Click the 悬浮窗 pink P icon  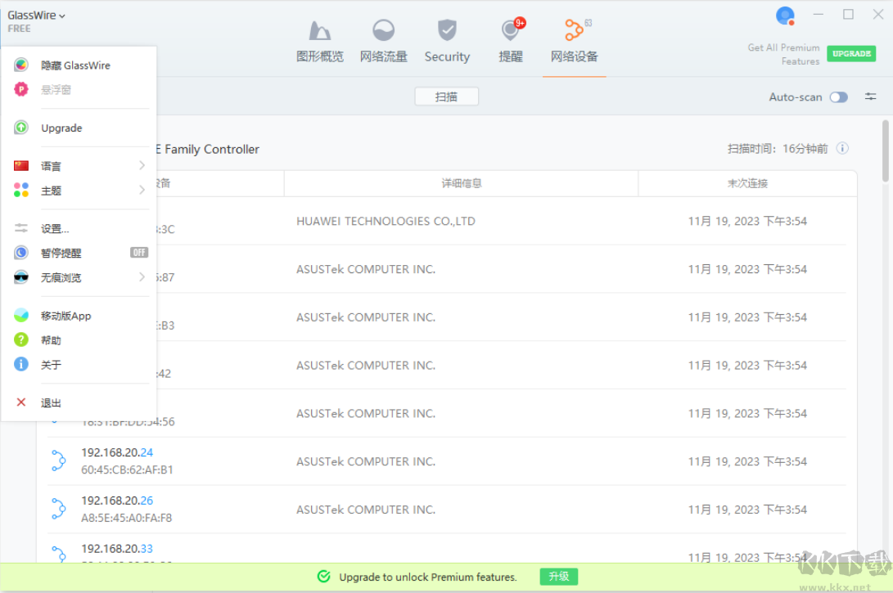coord(21,89)
